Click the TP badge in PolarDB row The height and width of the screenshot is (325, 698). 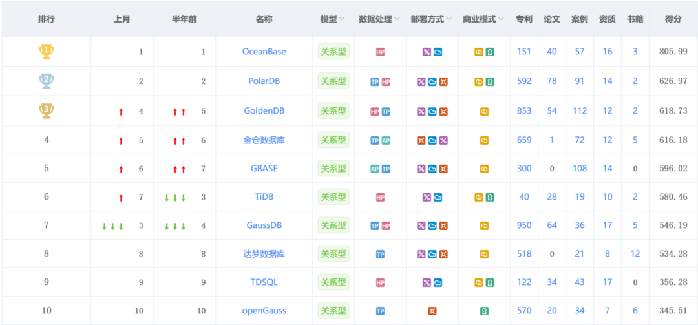tap(375, 82)
